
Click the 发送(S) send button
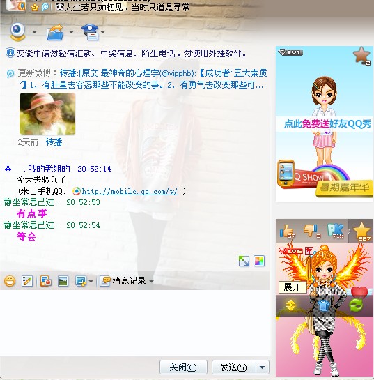point(233,367)
